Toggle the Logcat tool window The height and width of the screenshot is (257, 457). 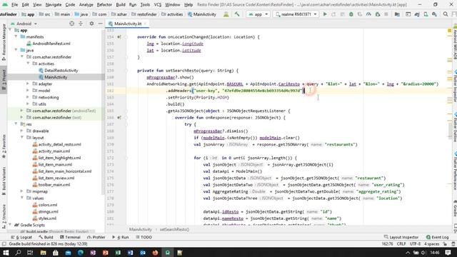coord(21,237)
